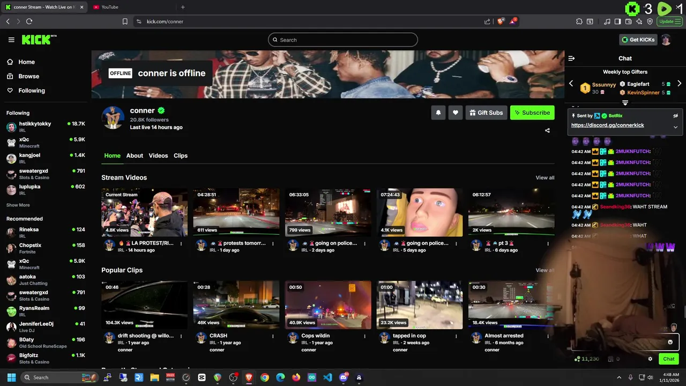
Task: Click conner's profile avatar
Action: (x=113, y=117)
